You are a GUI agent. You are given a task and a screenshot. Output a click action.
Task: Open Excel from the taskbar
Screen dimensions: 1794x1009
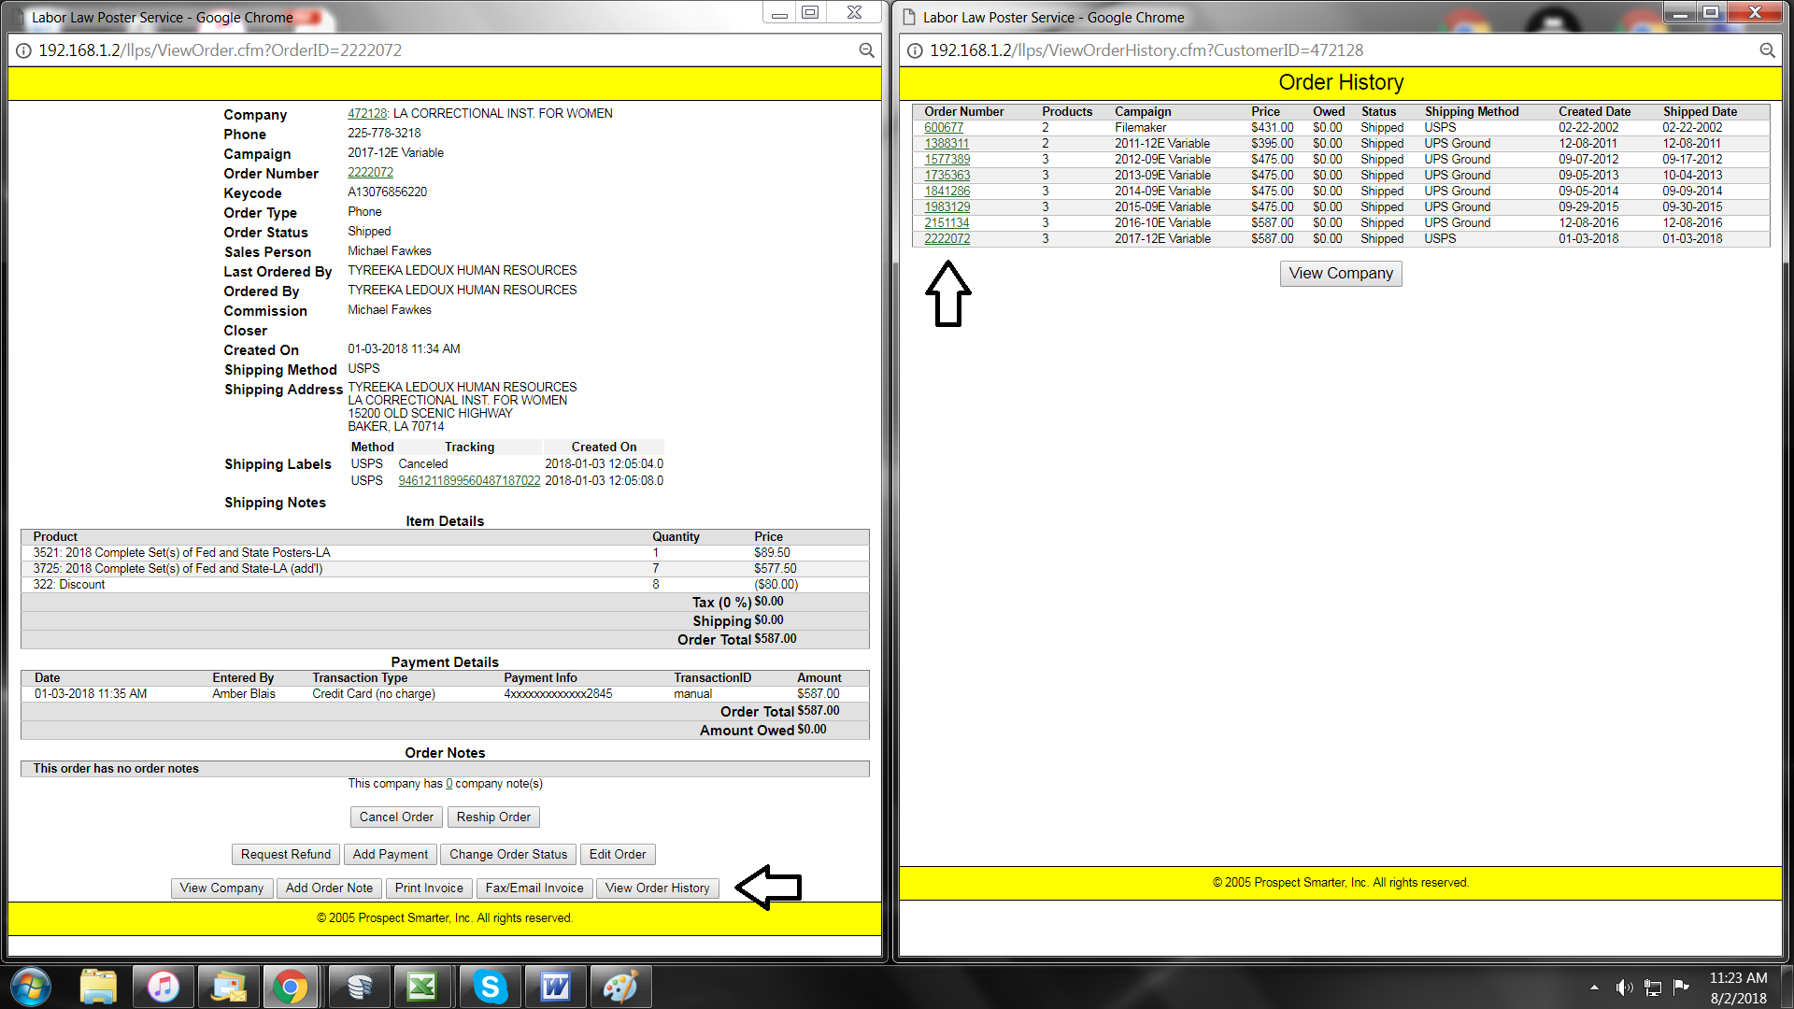422,987
